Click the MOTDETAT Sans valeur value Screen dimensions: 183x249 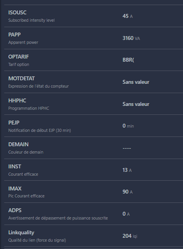click(x=136, y=82)
